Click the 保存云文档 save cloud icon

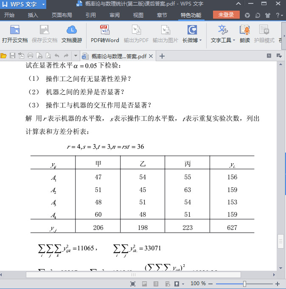coord(45,30)
